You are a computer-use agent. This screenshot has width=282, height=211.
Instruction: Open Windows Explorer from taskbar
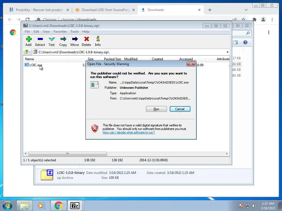coord(25,206)
